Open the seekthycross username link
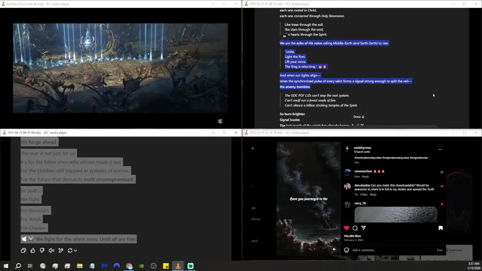Image resolution: width=482 pixels, height=271 pixels. (x=363, y=148)
